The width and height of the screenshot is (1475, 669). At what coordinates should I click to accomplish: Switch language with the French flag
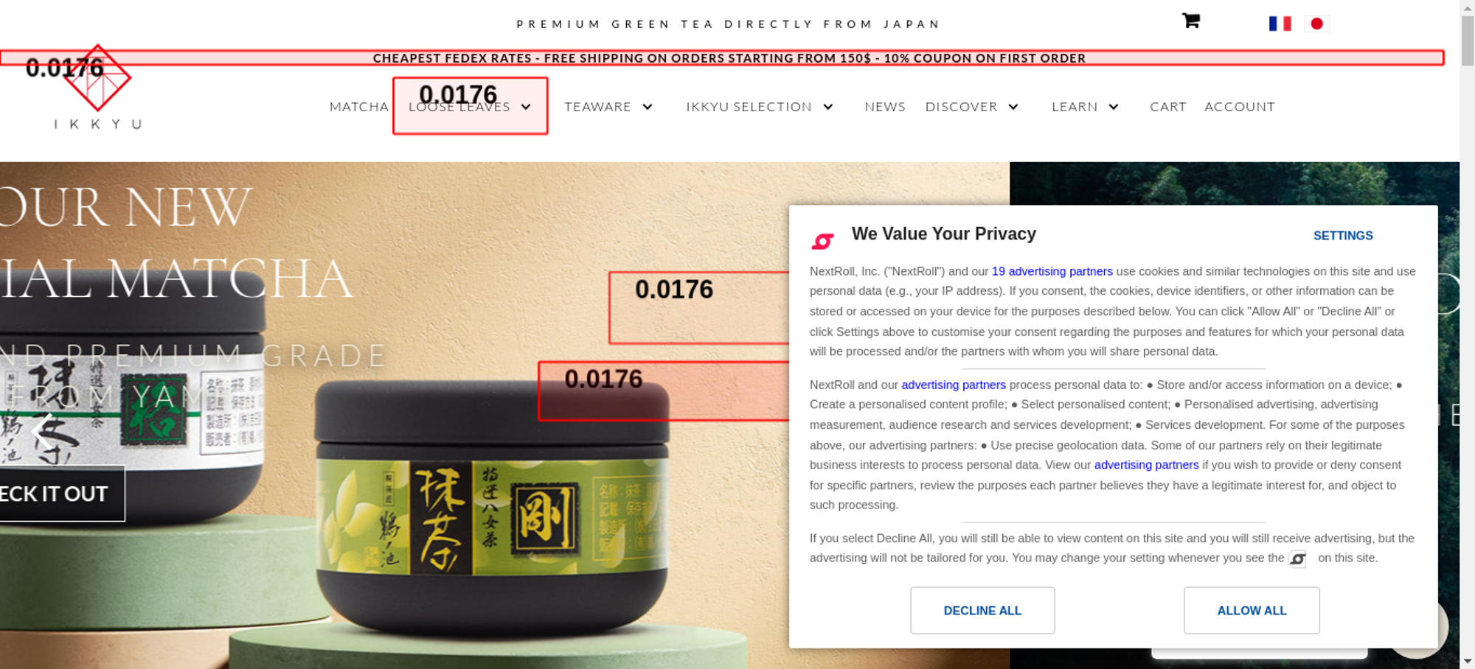pyautogui.click(x=1280, y=24)
